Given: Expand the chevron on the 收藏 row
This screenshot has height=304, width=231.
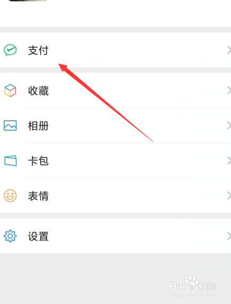Looking at the screenshot, I should pyautogui.click(x=229, y=91).
